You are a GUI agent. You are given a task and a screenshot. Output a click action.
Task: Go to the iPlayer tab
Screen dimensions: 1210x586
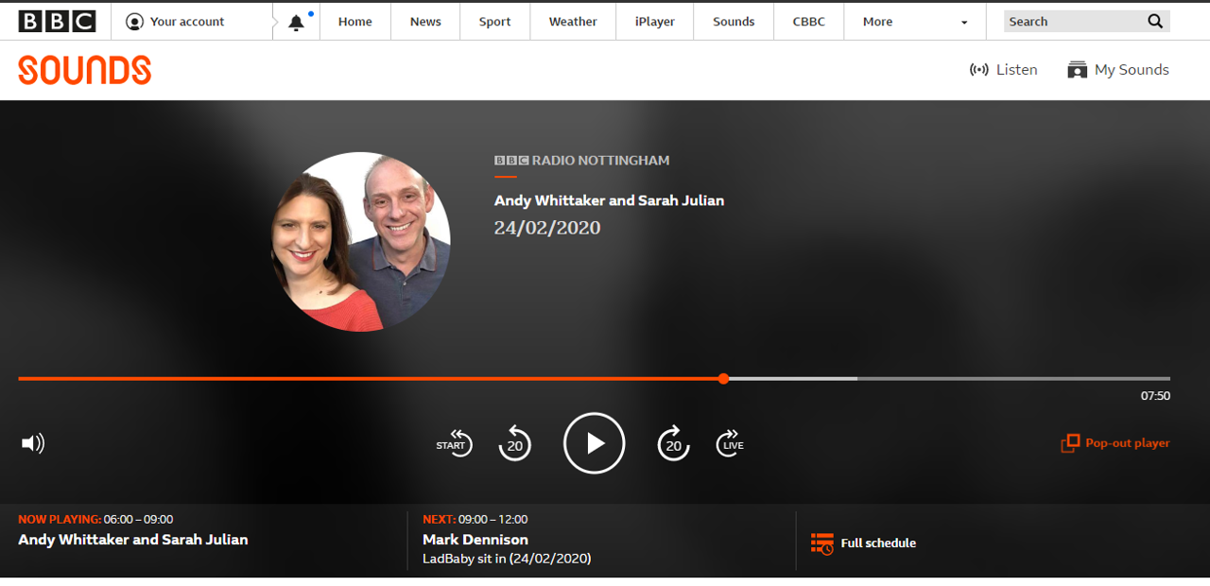coord(653,22)
